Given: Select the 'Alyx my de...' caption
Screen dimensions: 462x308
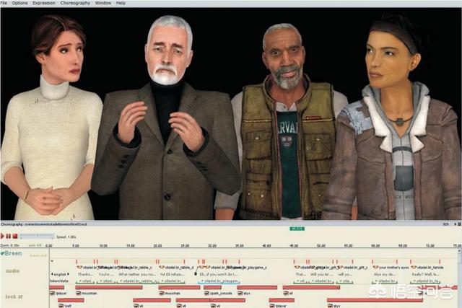Looking at the screenshot, I should 385,274.
